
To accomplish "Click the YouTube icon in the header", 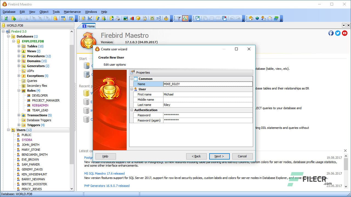I will pyautogui.click(x=345, y=33).
